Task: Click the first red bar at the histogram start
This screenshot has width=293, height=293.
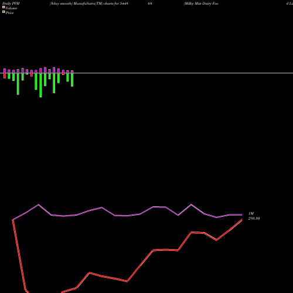Action: [x=5, y=76]
